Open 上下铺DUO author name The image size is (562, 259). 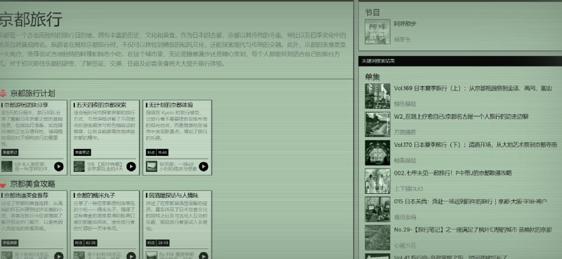(408, 189)
